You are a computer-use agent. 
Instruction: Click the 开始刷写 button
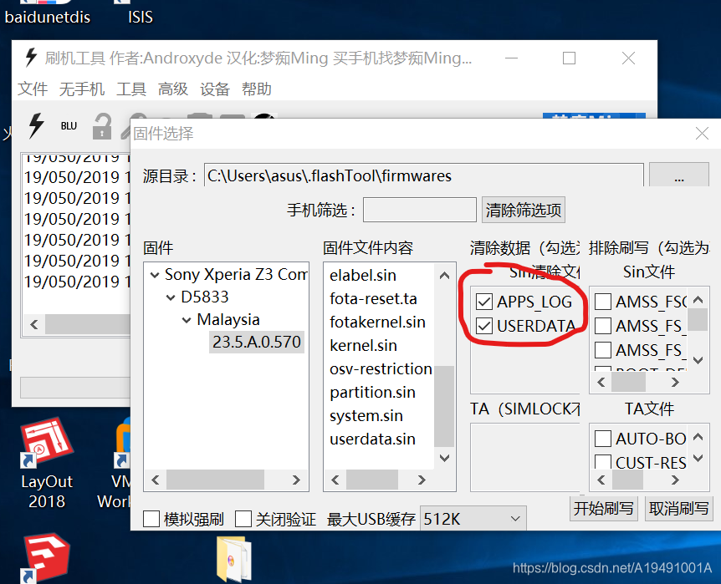click(x=603, y=508)
